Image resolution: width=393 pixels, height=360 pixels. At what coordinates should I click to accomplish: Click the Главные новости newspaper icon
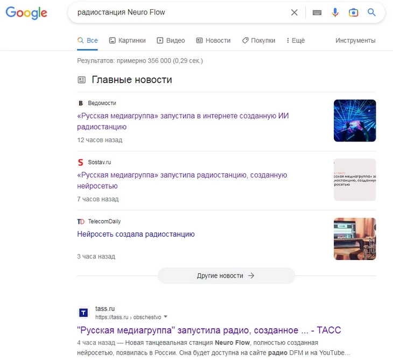(x=81, y=80)
